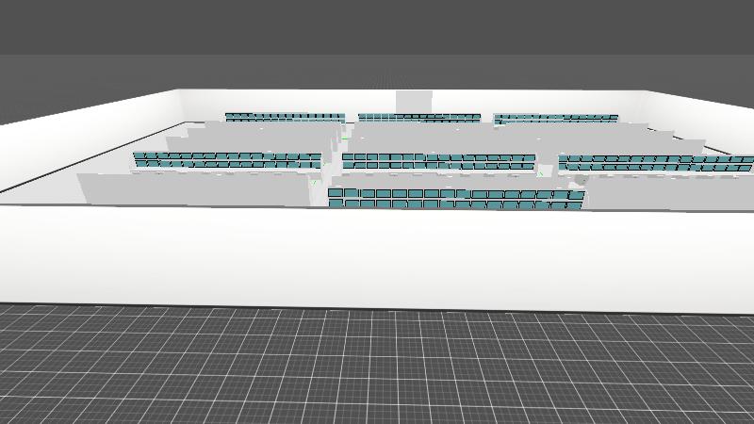Click the back-left row of teal panels
This screenshot has height=424, width=754.
286,117
